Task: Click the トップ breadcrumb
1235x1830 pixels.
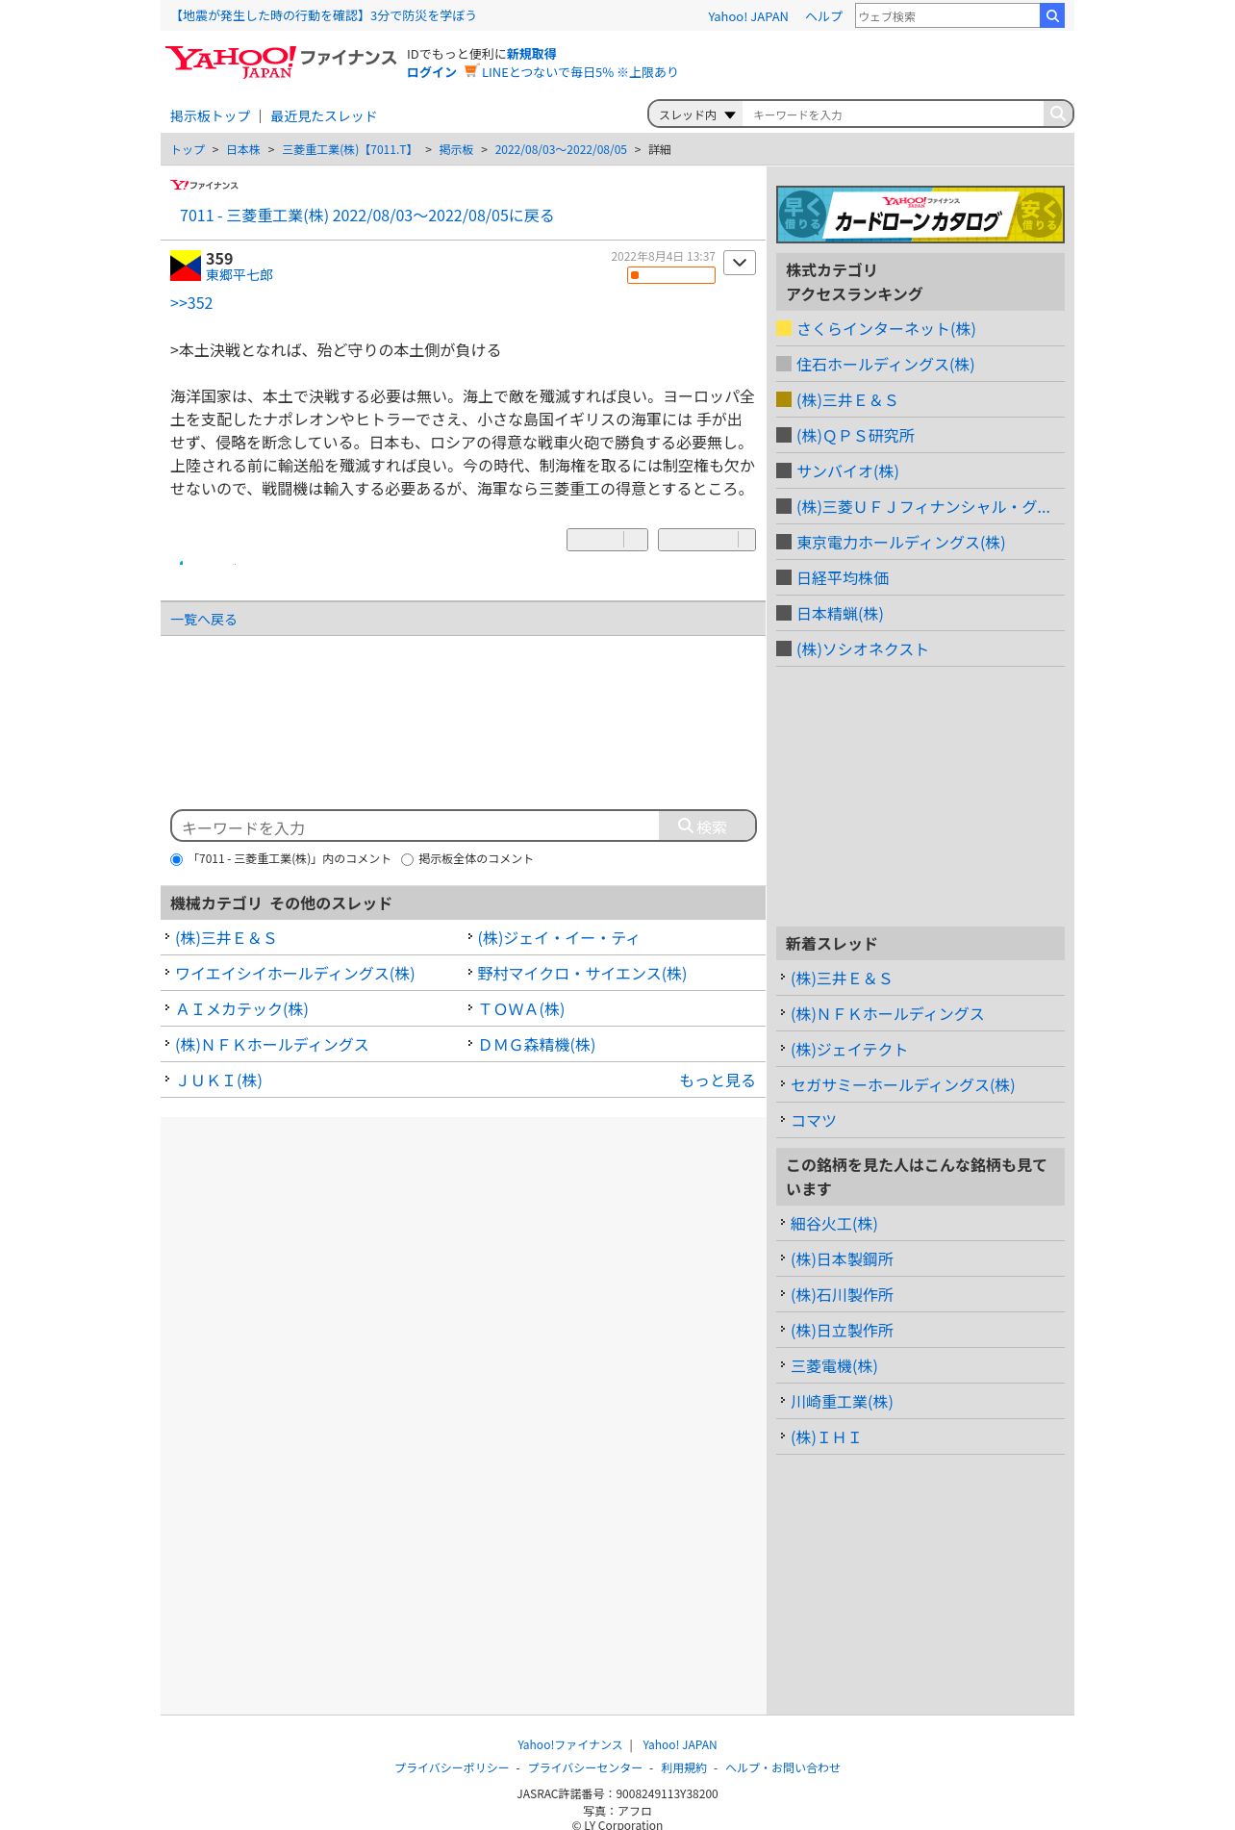Action: [x=188, y=149]
